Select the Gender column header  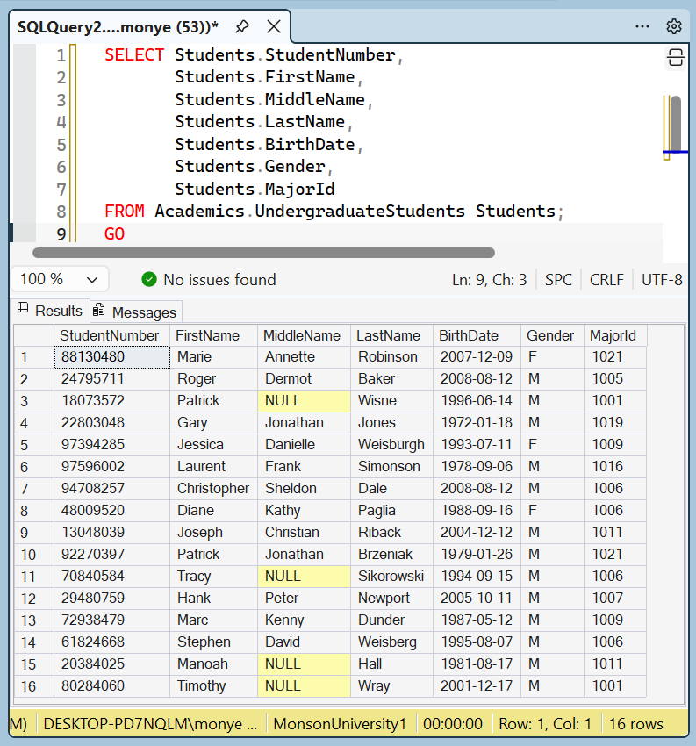(552, 335)
